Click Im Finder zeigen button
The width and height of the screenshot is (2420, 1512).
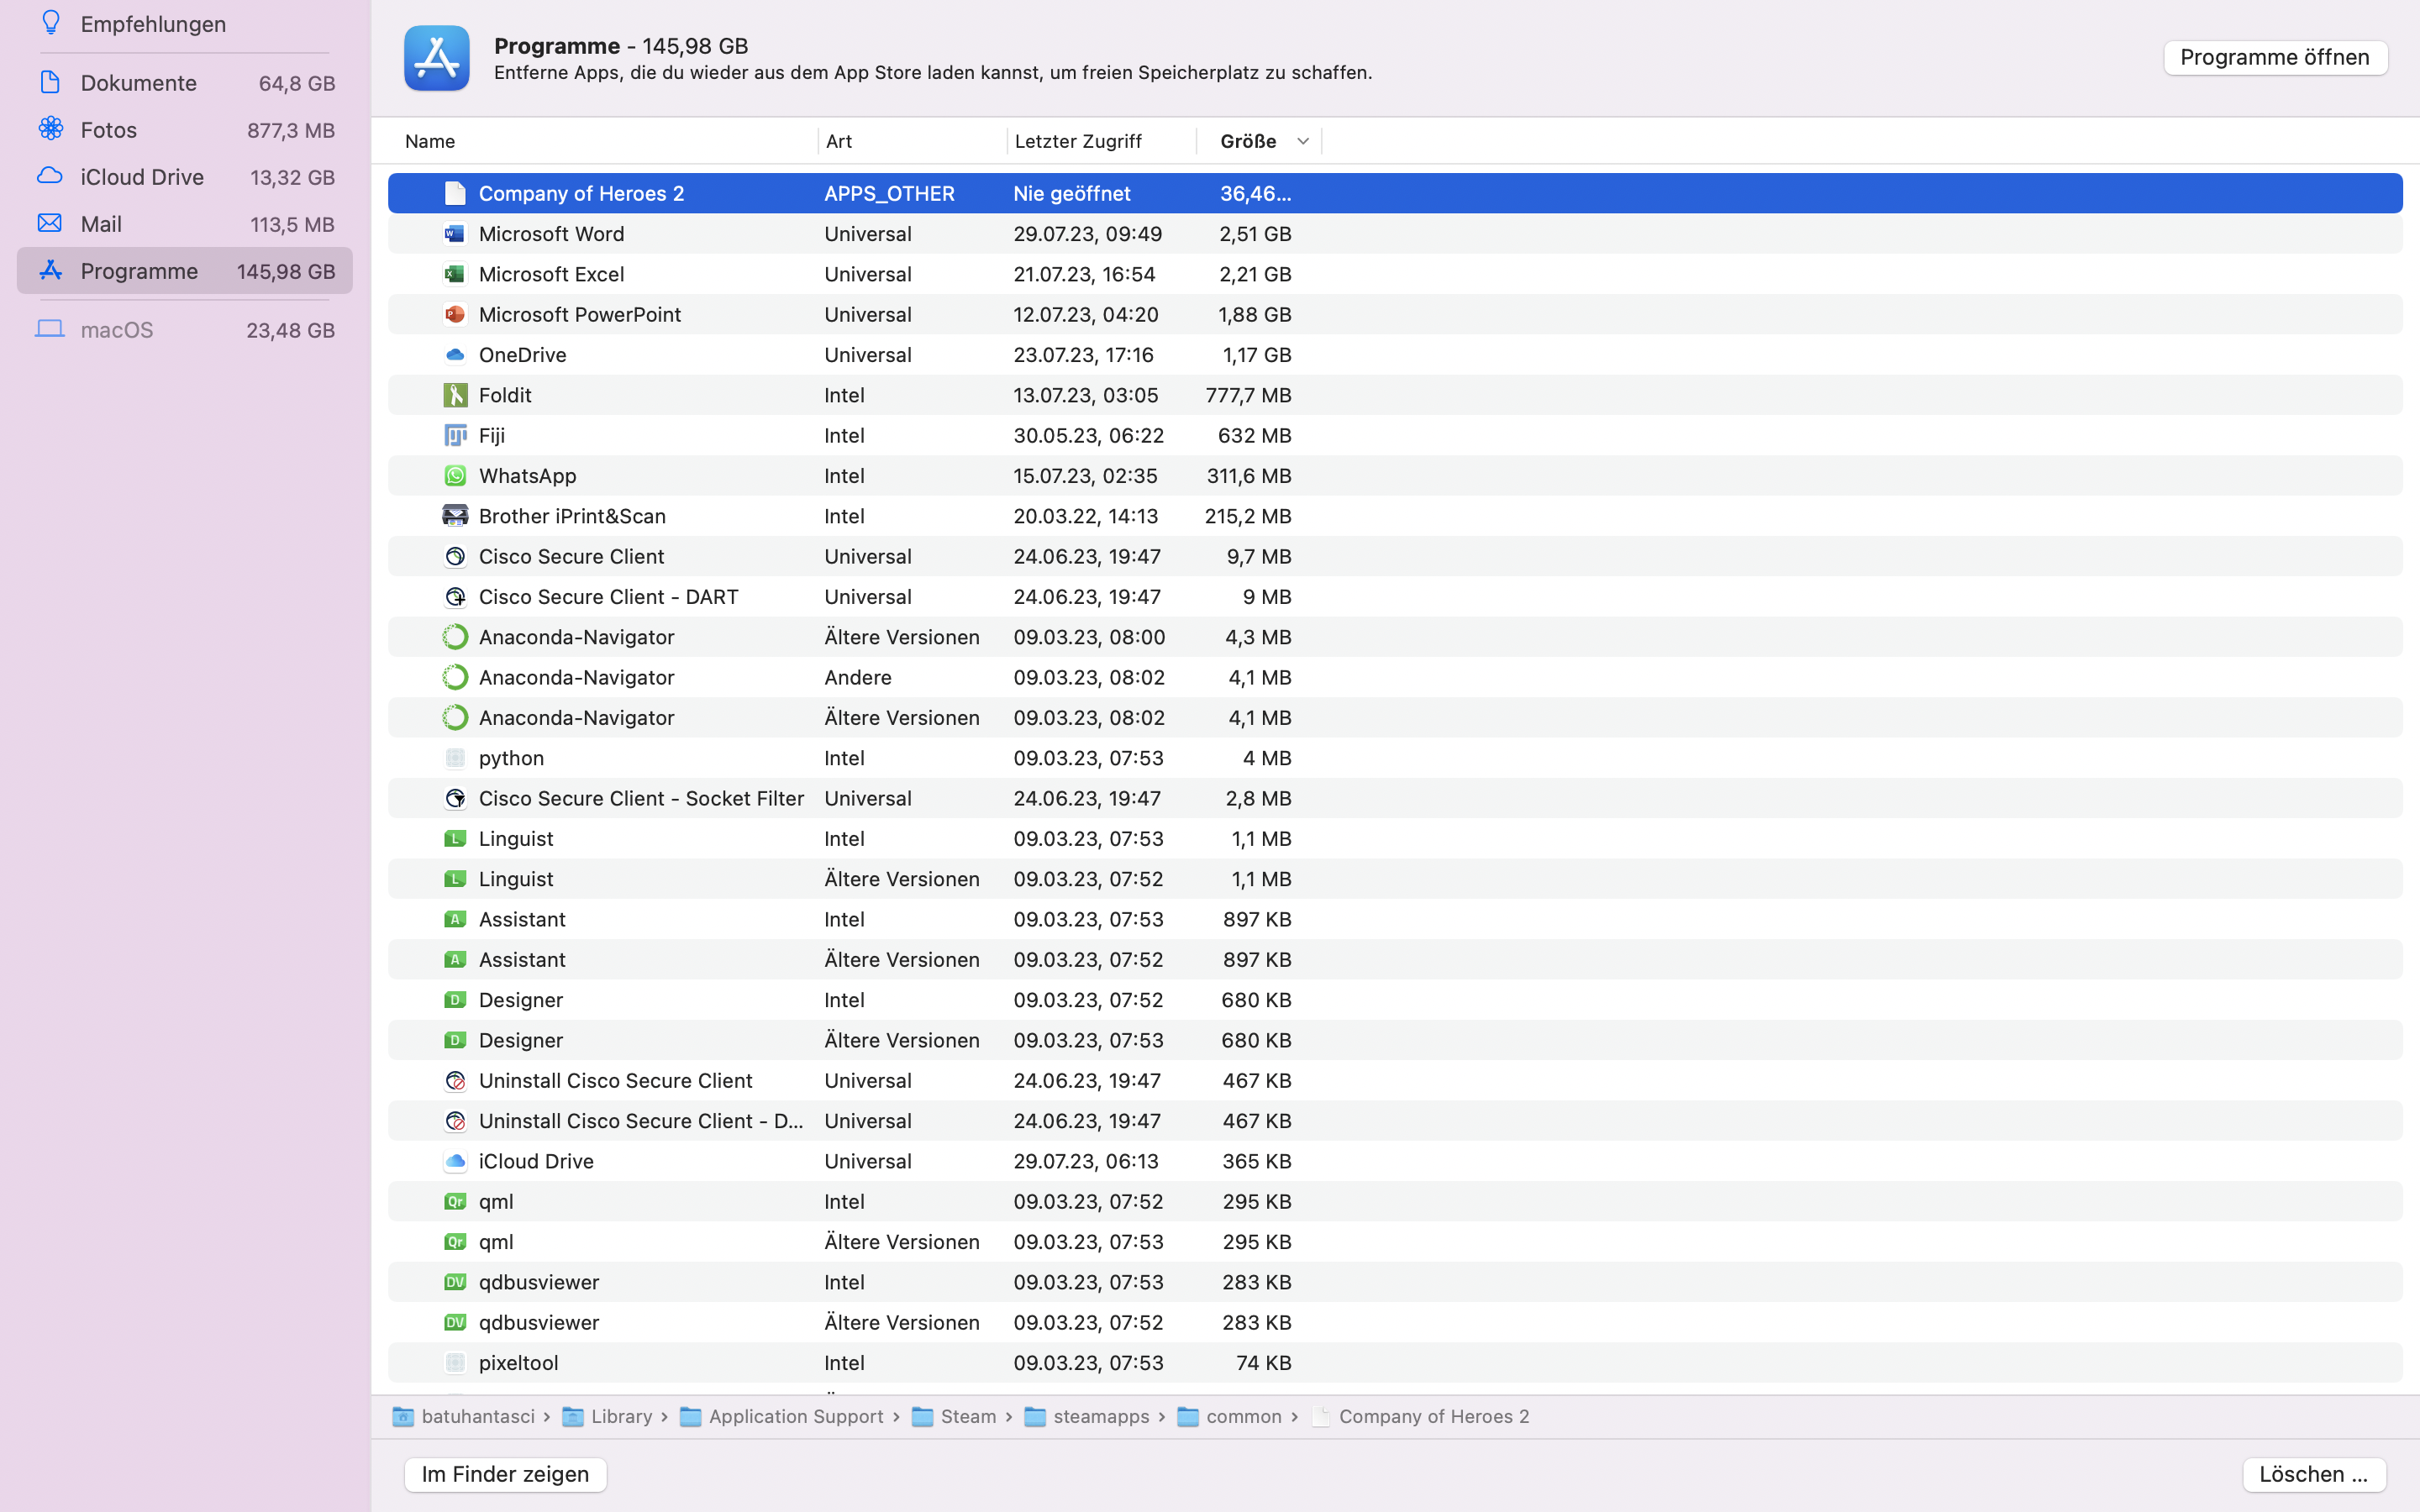click(505, 1474)
